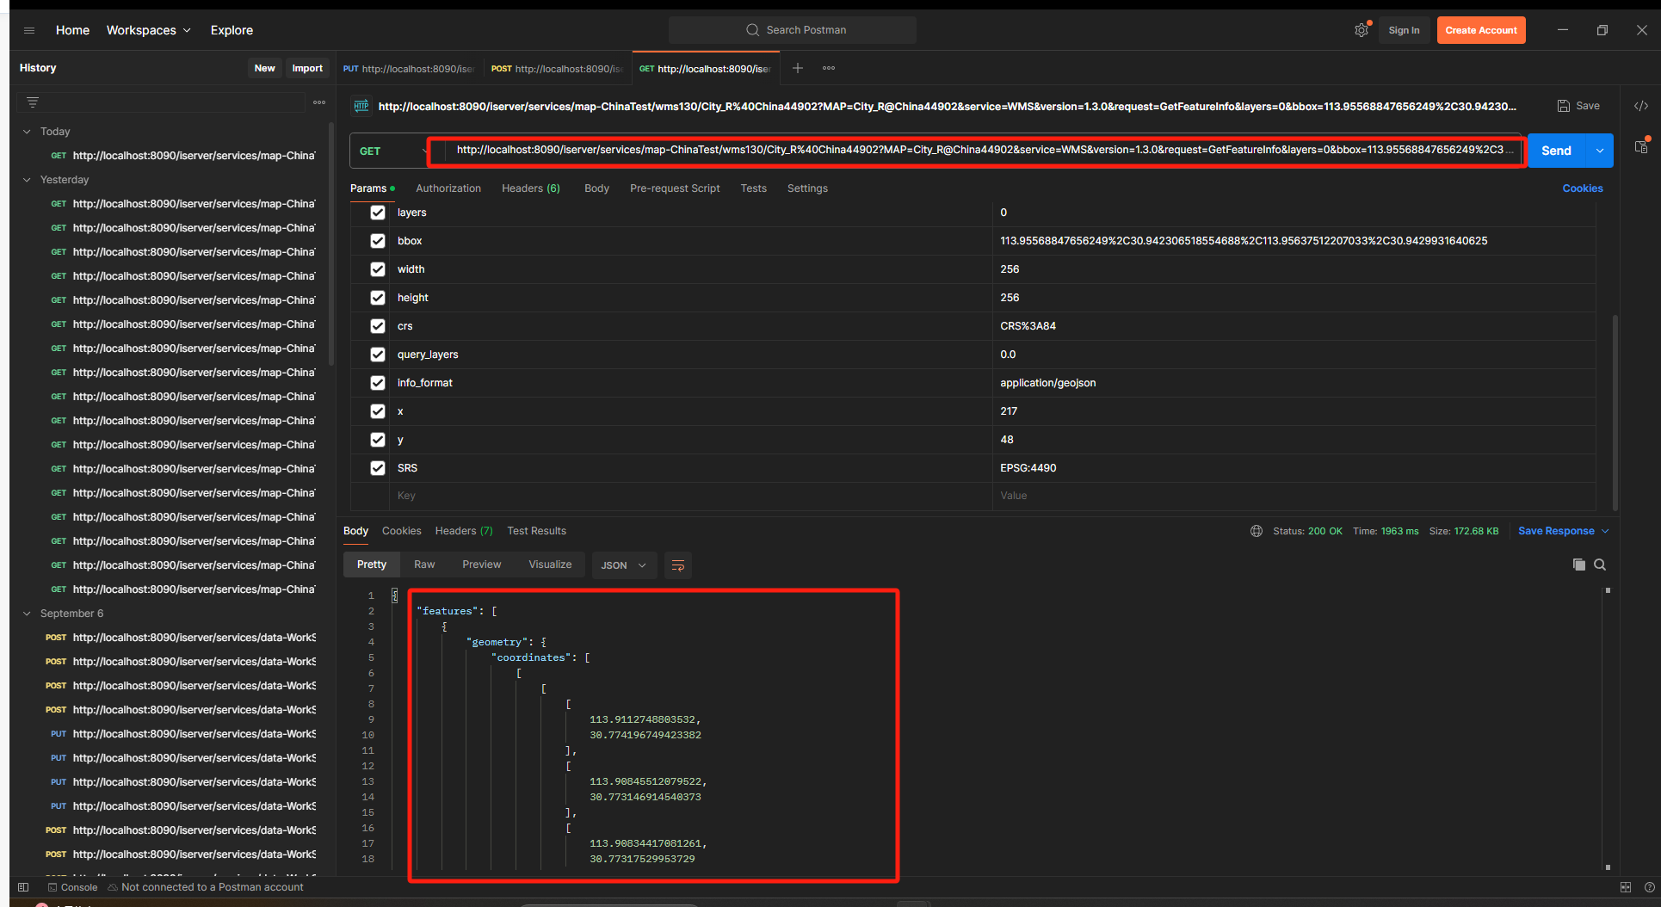Viewport: 1661px width, 907px height.
Task: Click the Create Account button
Action: (1481, 30)
